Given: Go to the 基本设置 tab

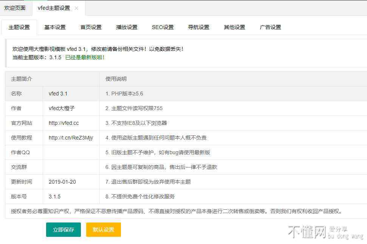Looking at the screenshot, I should point(55,27).
